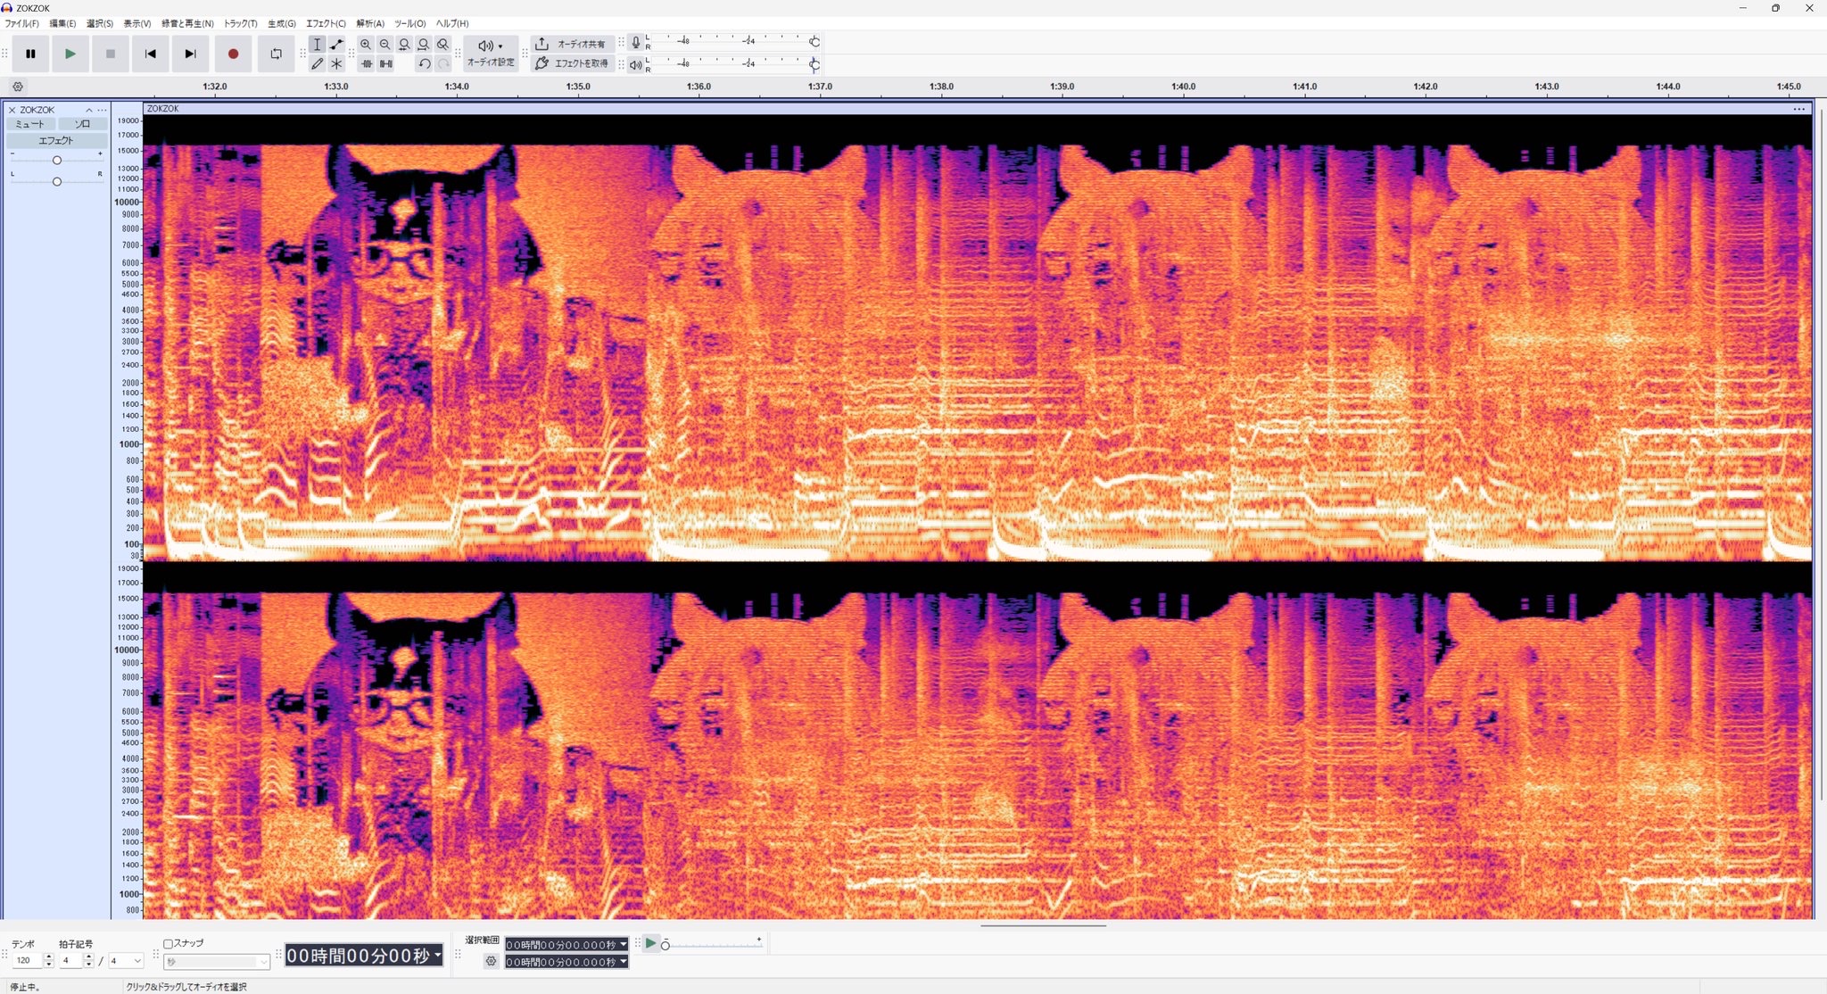Adjust the ZOKZOK track gain slider
Screen dimensions: 1827x994
[x=57, y=160]
